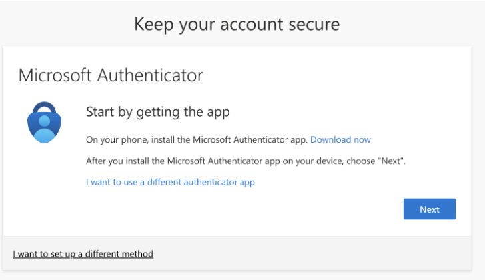Select I want to set up a different method

click(x=83, y=254)
